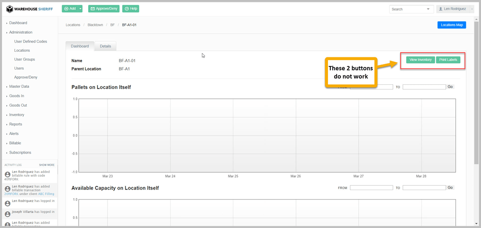Viewport: 481px width, 228px height.
Task: Open the Help button
Action: (130, 9)
